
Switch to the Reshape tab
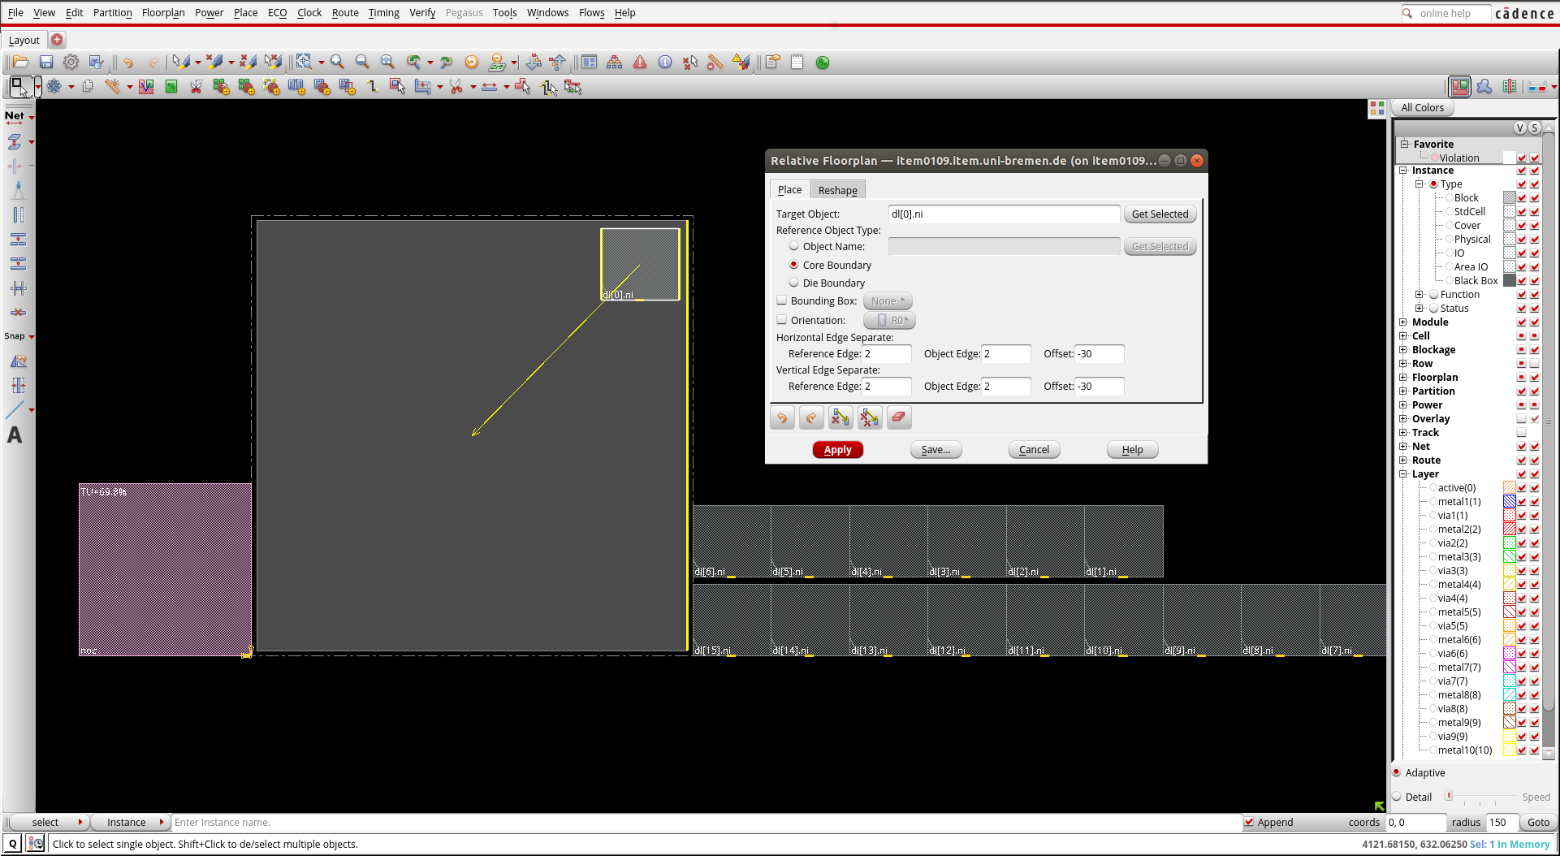pyautogui.click(x=837, y=190)
